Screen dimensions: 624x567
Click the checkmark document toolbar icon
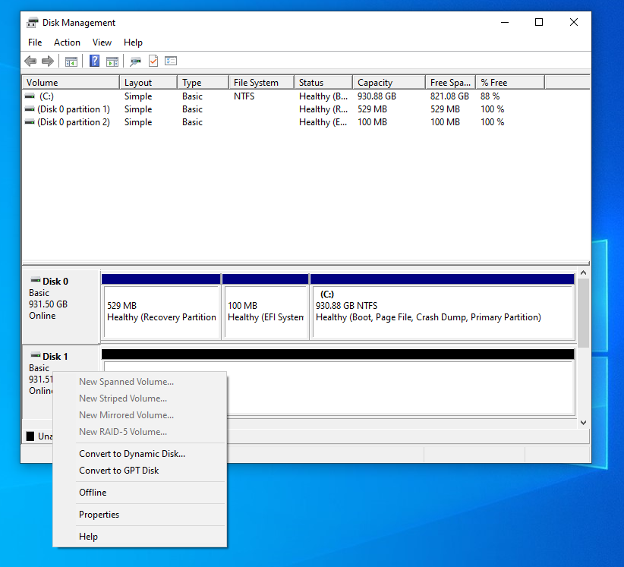click(x=153, y=61)
